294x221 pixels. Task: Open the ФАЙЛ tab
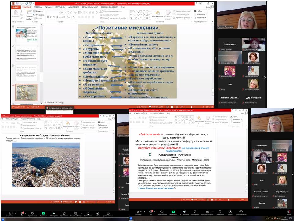coord(16,7)
